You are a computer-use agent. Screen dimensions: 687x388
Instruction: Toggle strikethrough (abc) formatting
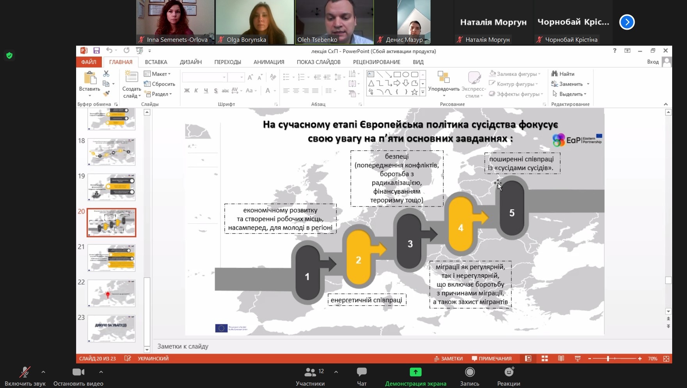point(225,91)
